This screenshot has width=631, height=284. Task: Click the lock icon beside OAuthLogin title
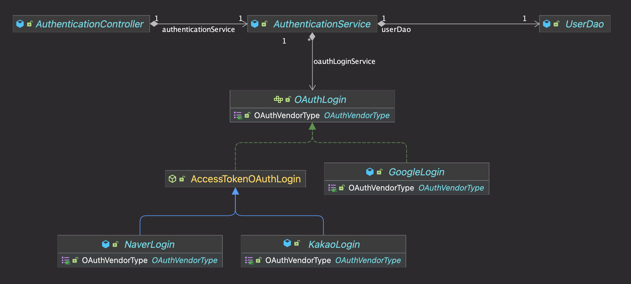coord(288,99)
